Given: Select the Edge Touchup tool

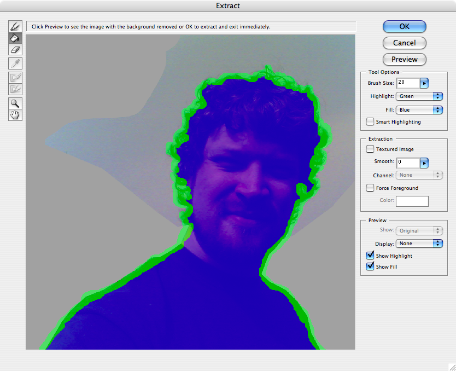Looking at the screenshot, I should pos(15,89).
